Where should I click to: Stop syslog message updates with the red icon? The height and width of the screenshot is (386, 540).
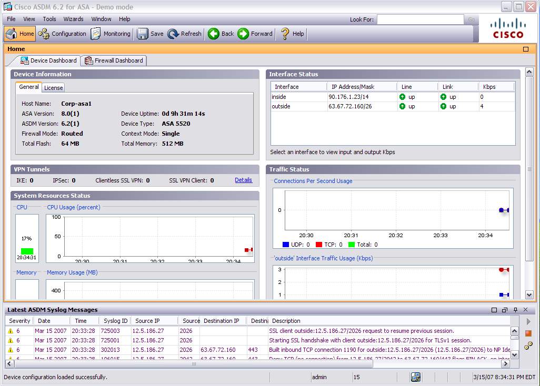[528, 333]
